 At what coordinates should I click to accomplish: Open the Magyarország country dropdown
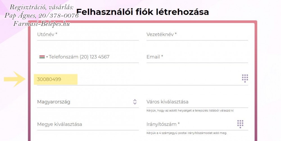coord(88,102)
